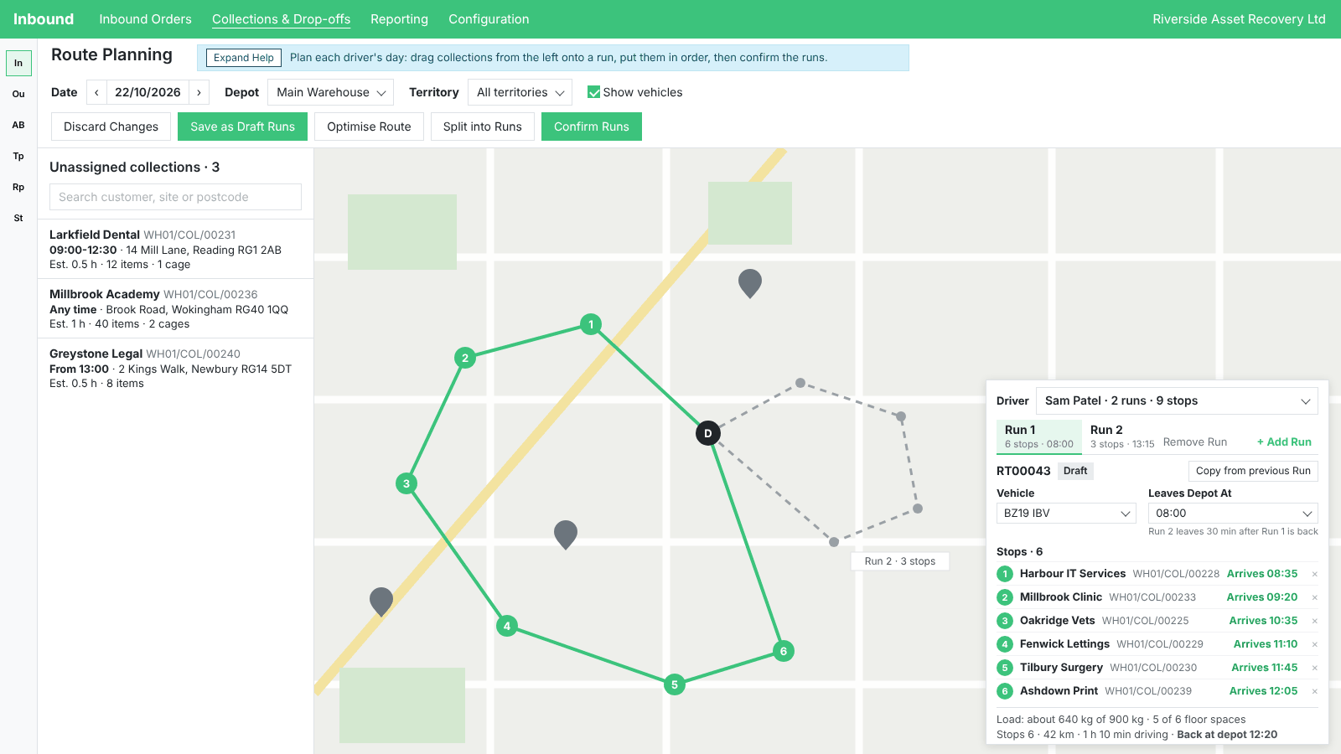Click the depot D marker on map
The width and height of the screenshot is (1341, 754).
click(708, 433)
